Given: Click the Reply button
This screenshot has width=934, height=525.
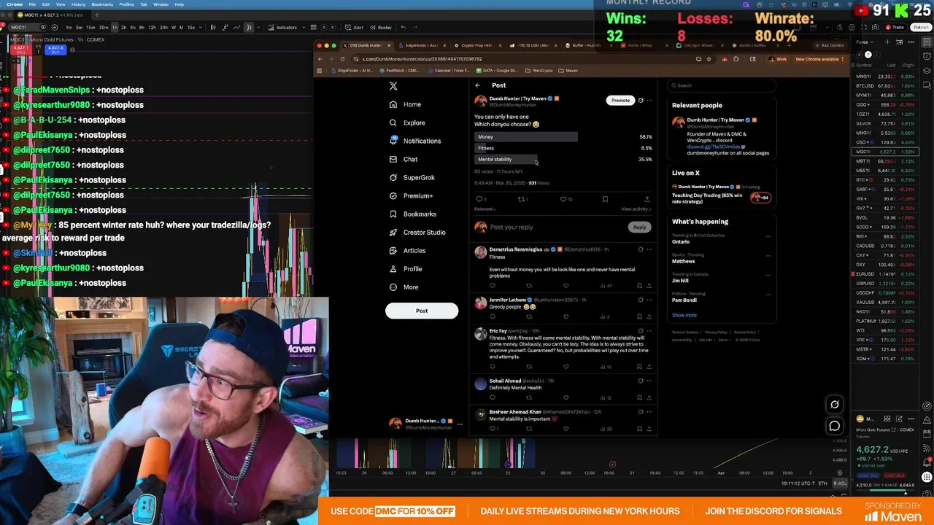Looking at the screenshot, I should coord(639,227).
